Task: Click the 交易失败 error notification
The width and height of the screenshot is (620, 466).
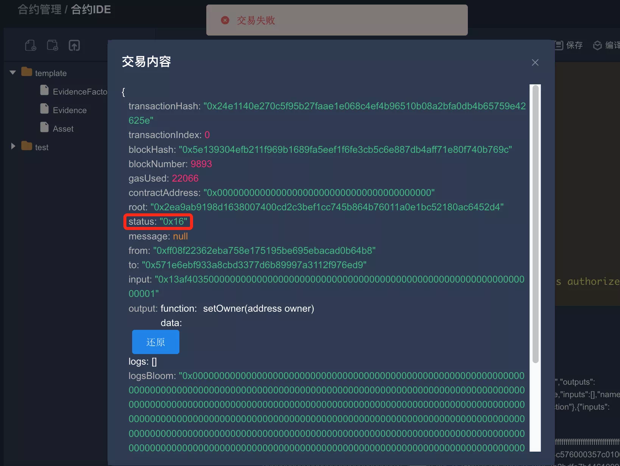Action: point(337,20)
